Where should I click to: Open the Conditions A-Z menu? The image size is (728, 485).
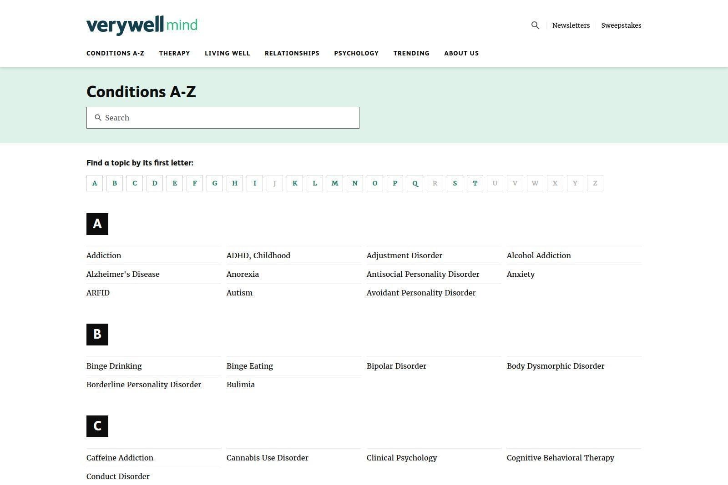[x=115, y=53]
